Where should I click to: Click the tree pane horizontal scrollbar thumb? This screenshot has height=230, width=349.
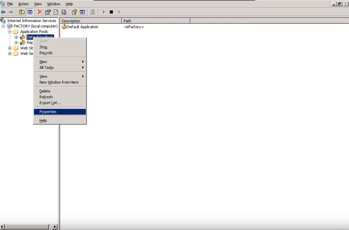coord(27,227)
